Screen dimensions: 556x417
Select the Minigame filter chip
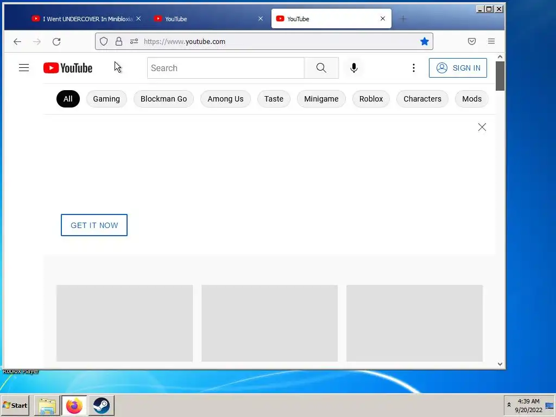click(x=321, y=99)
